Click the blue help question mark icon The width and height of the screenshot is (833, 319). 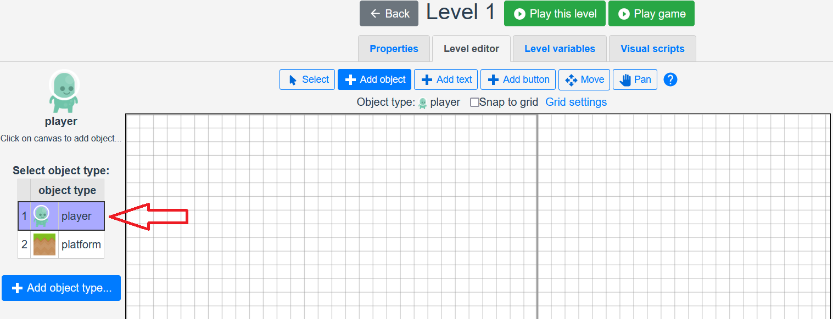[x=670, y=79]
